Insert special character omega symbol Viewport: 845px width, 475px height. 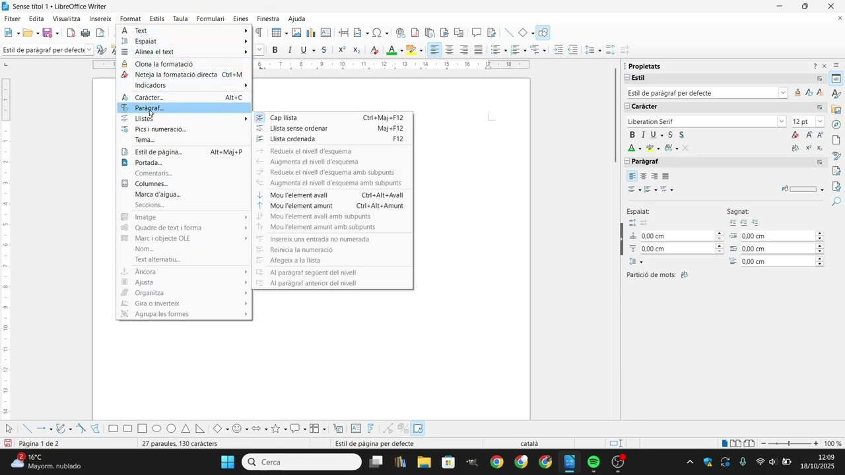point(376,33)
